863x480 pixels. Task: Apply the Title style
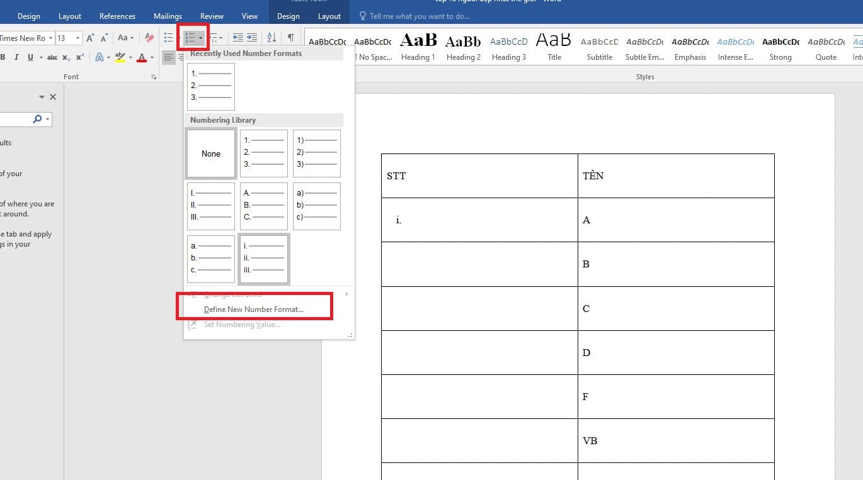pos(554,47)
